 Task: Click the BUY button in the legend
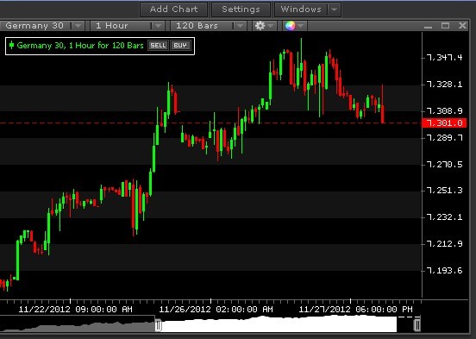(x=180, y=46)
